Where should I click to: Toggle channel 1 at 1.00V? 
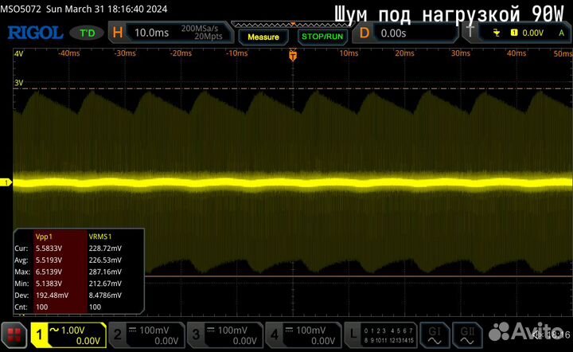pyautogui.click(x=67, y=334)
